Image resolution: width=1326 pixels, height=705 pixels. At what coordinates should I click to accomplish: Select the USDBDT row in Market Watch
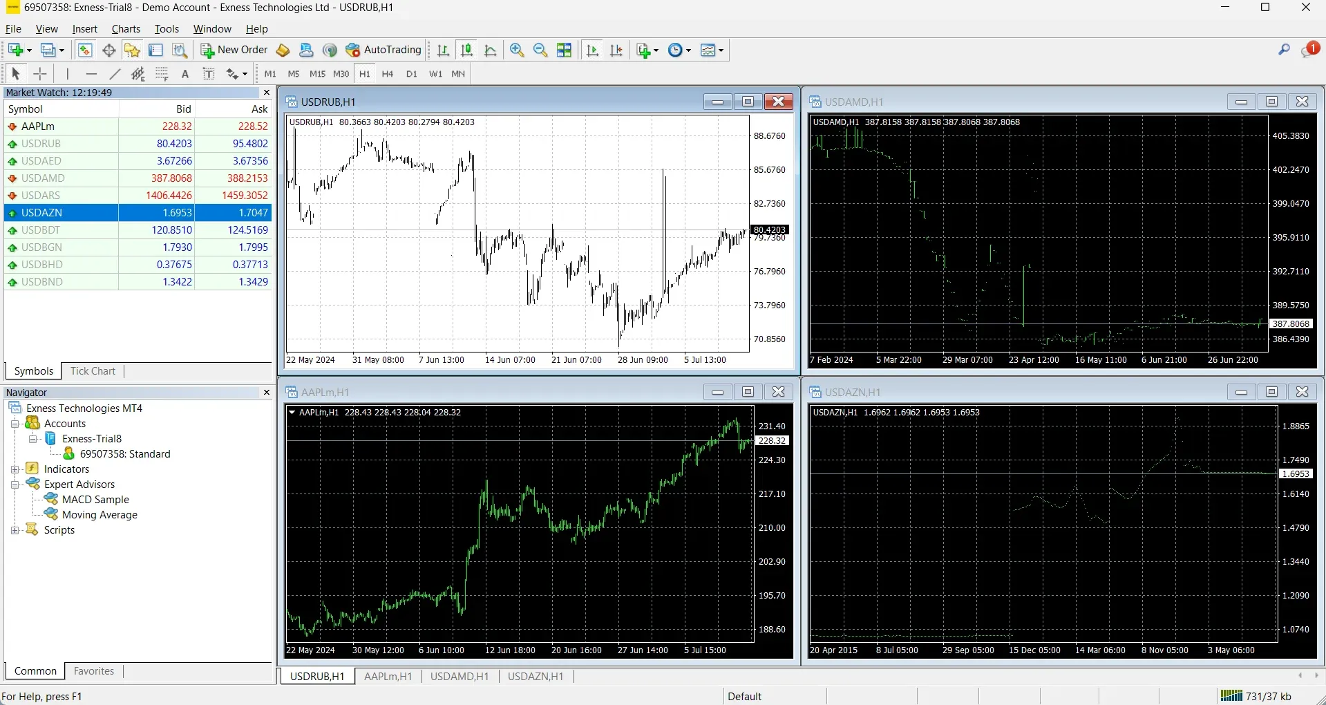pyautogui.click(x=138, y=230)
